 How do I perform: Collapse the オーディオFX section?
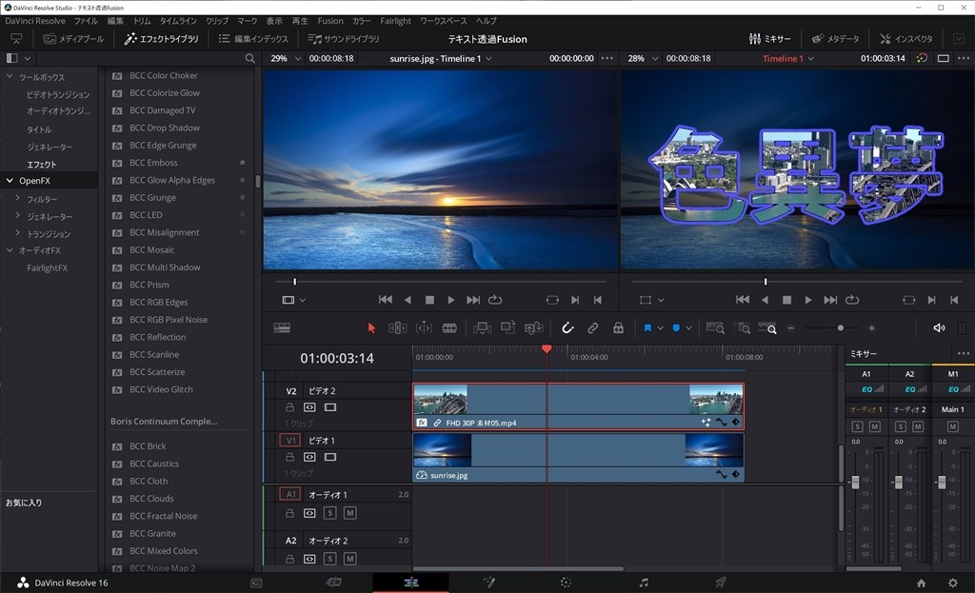(x=10, y=250)
